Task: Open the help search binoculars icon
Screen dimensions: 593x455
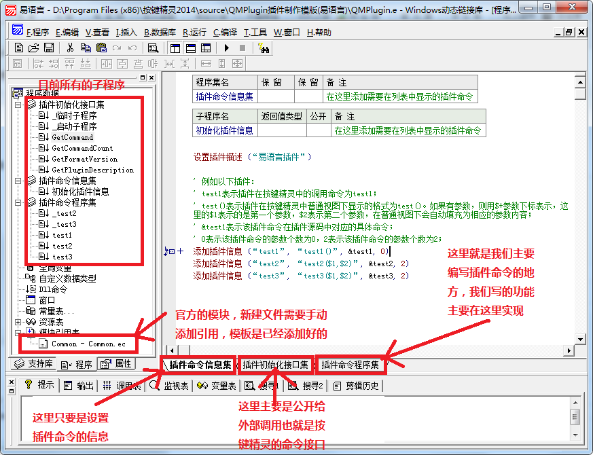Action: coord(264,48)
